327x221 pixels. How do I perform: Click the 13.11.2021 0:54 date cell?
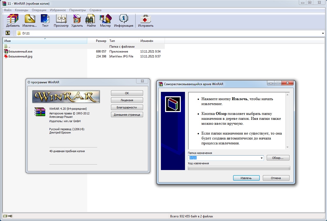[150, 51]
